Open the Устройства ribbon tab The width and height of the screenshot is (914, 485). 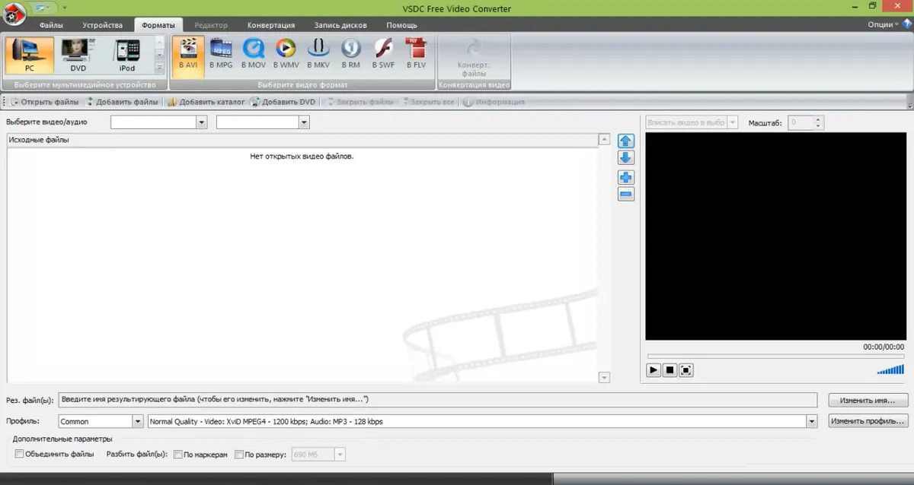tap(102, 25)
